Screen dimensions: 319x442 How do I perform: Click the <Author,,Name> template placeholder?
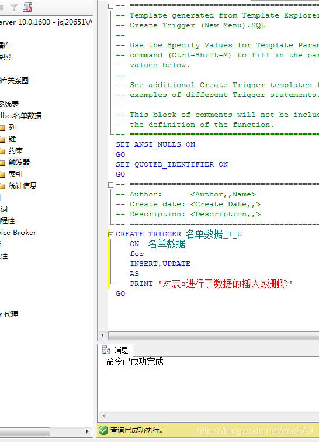click(223, 194)
